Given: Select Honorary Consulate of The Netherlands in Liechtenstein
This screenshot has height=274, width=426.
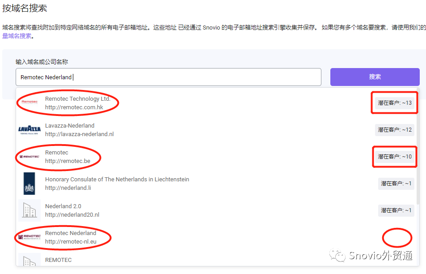Looking at the screenshot, I should click(216, 184).
